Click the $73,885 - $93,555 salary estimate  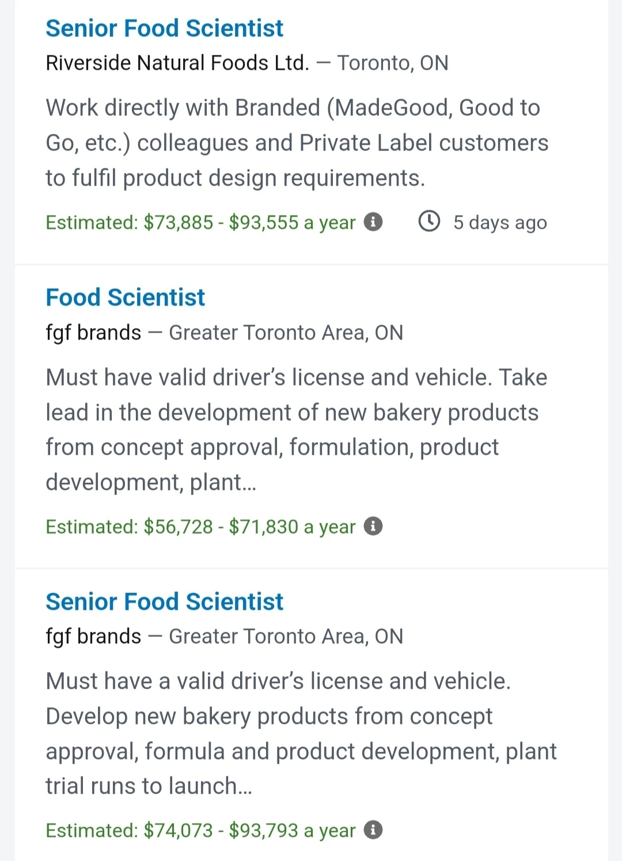coord(200,222)
